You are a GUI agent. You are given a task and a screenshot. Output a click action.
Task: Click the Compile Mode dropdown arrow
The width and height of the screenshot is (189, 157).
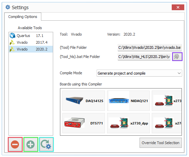coord(179,73)
